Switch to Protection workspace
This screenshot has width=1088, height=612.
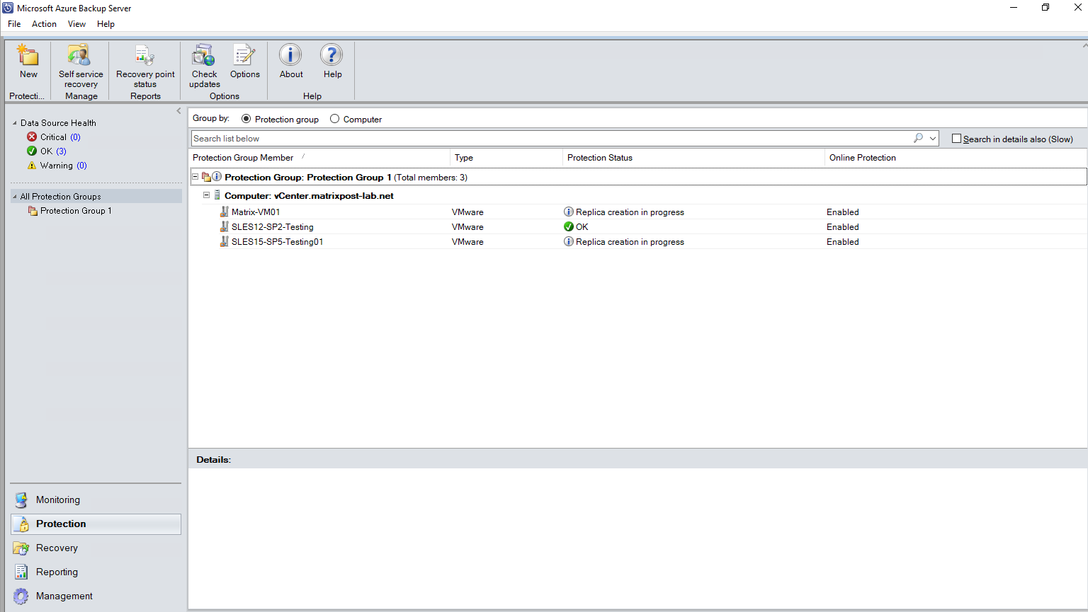point(96,524)
